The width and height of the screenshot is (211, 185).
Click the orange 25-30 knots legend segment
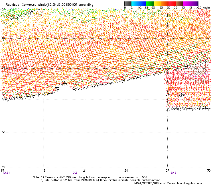pyautogui.click(x=165, y=3)
